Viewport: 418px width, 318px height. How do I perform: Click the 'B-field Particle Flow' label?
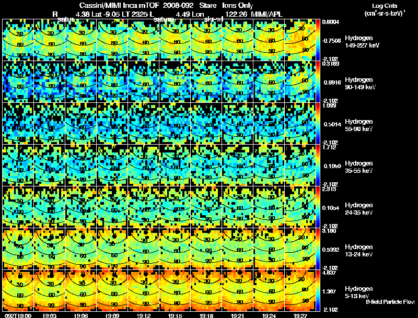pyautogui.click(x=390, y=302)
